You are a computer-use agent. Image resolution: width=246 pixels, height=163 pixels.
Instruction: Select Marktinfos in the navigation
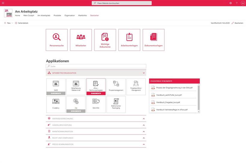coord(82,15)
